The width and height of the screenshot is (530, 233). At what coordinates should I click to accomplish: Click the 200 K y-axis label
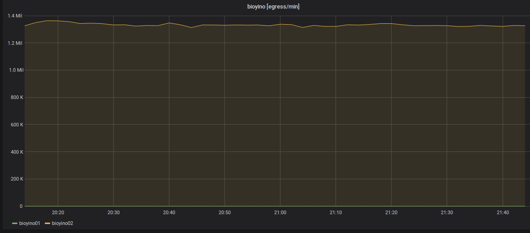[16, 179]
